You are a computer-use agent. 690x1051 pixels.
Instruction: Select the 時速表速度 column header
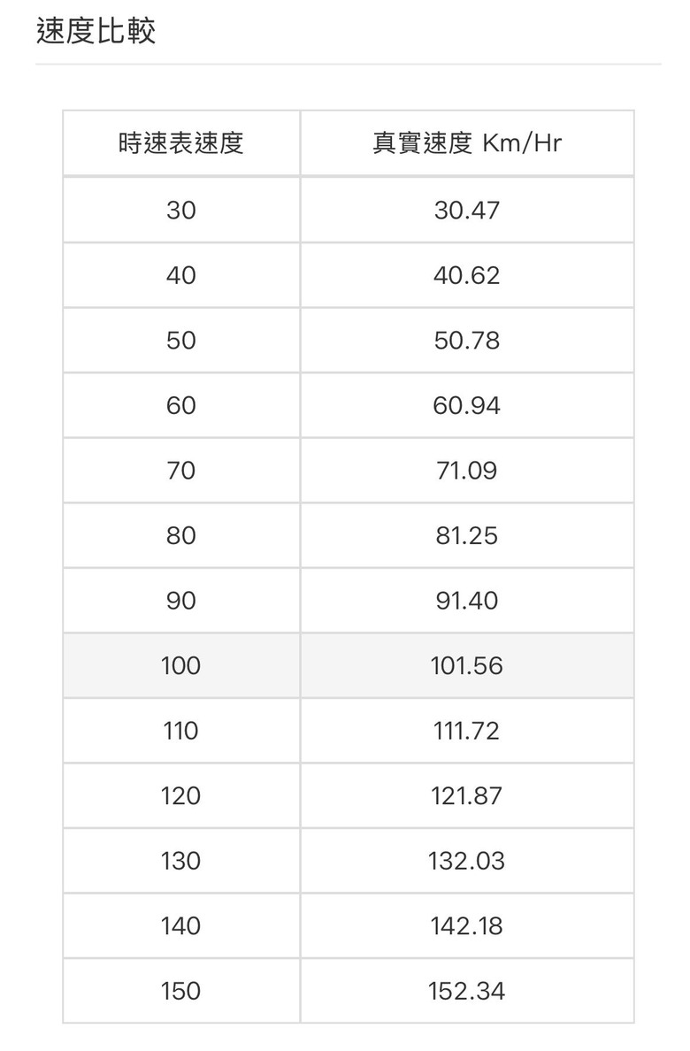coord(181,143)
